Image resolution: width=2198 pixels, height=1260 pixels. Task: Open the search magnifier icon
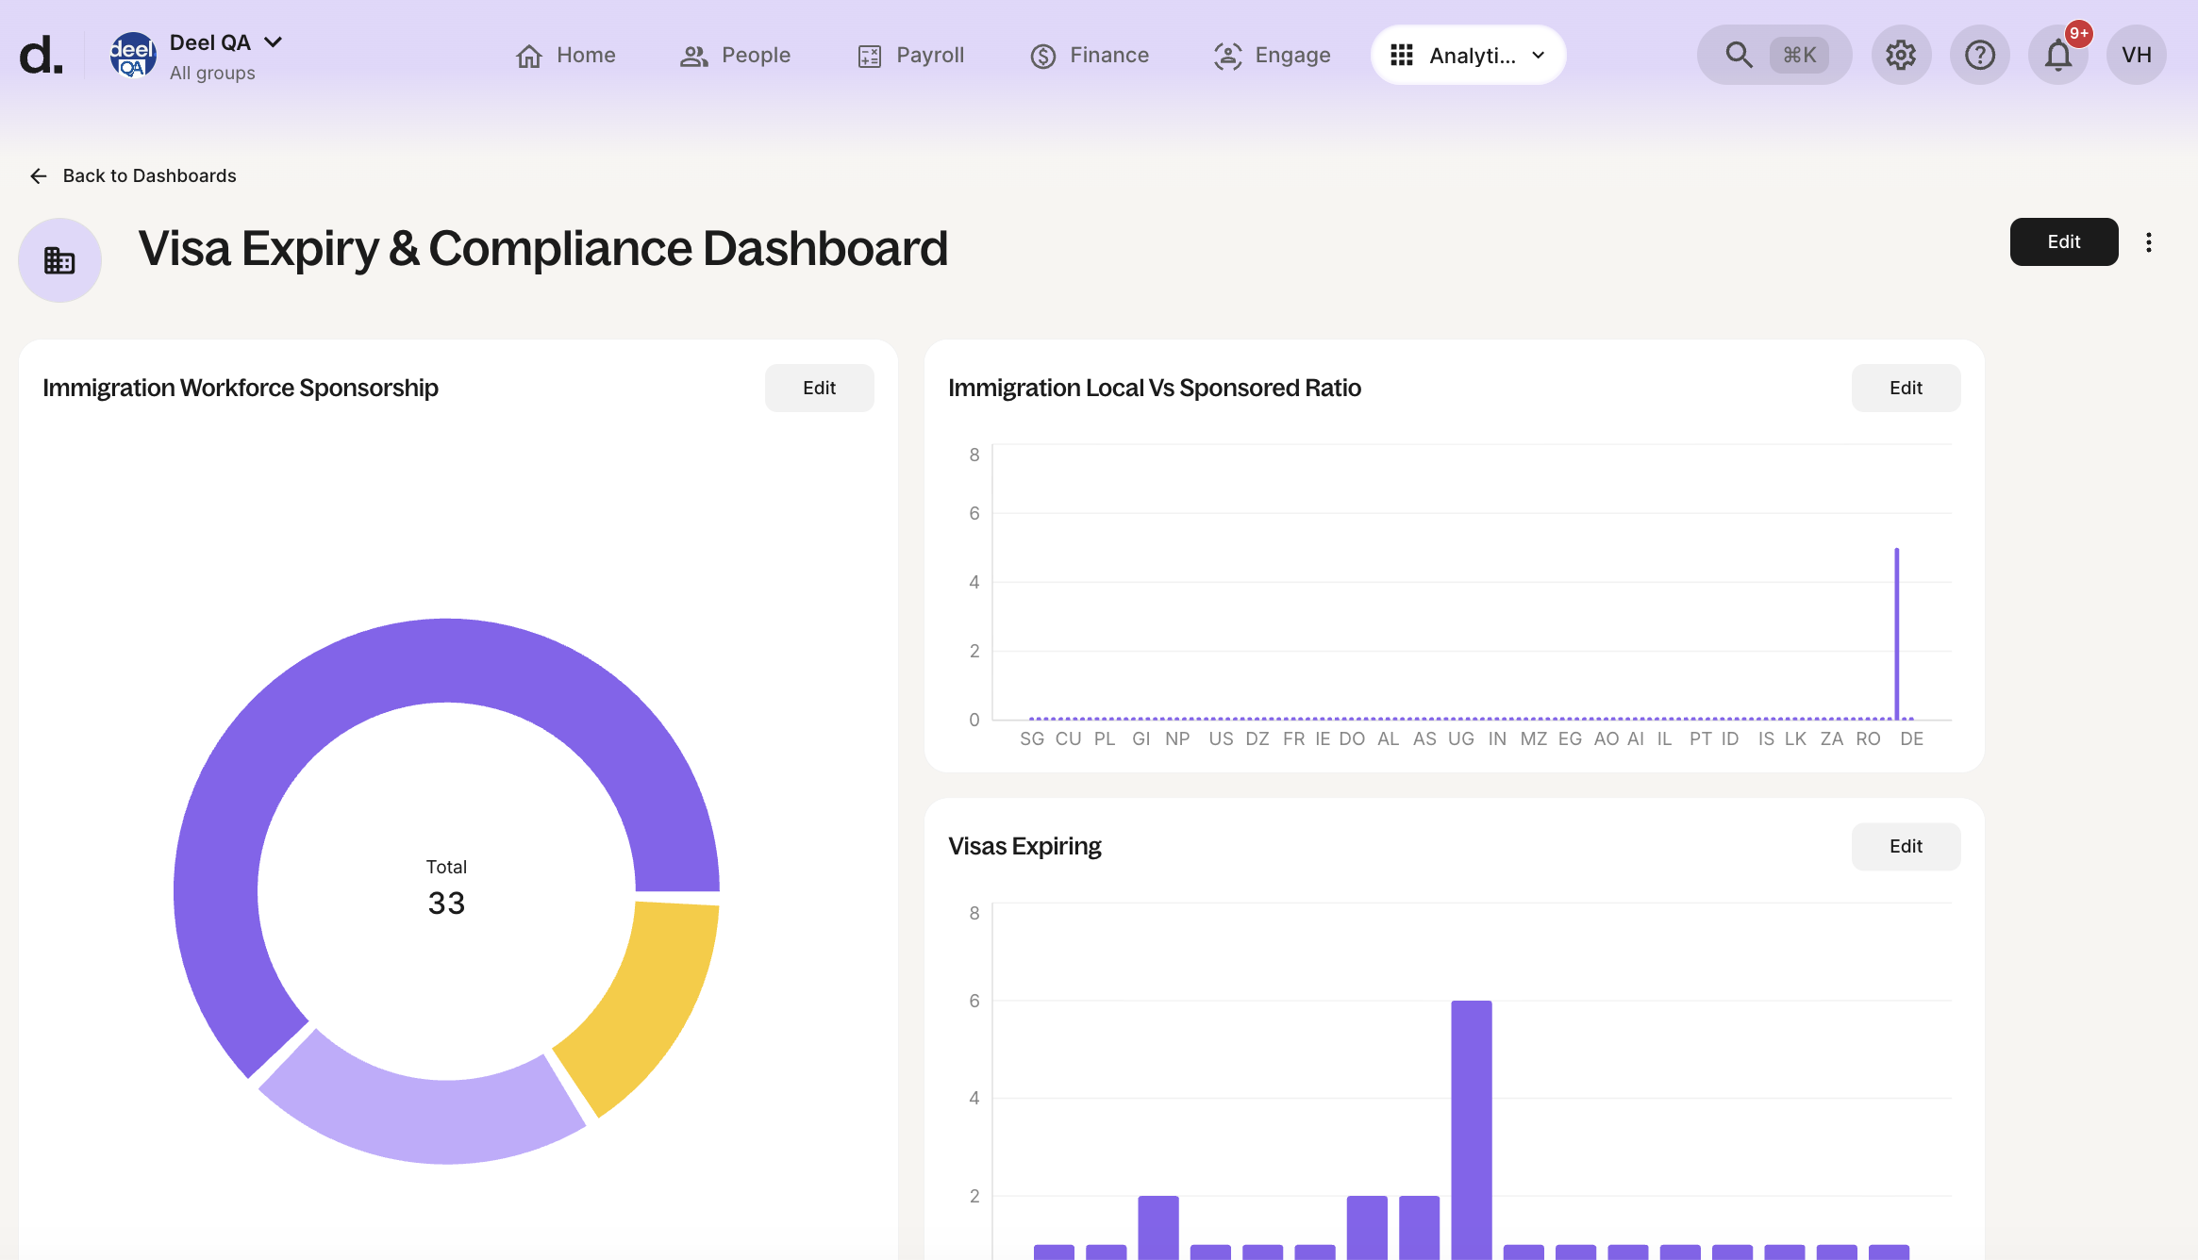coord(1738,55)
